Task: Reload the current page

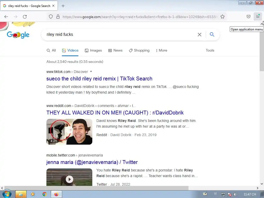Action: pyautogui.click(x=25, y=17)
